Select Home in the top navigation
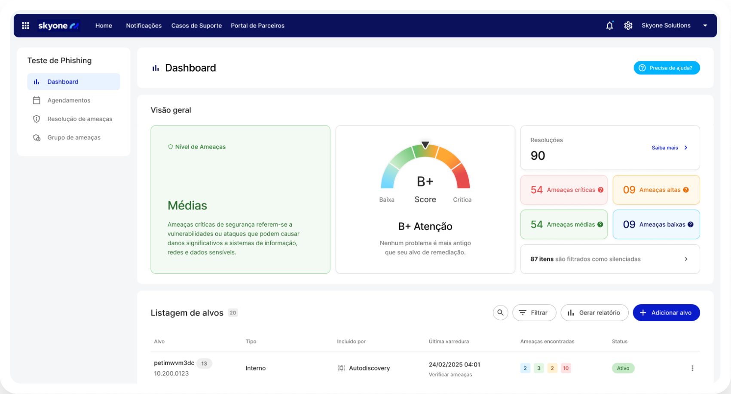The image size is (731, 394). pos(103,25)
